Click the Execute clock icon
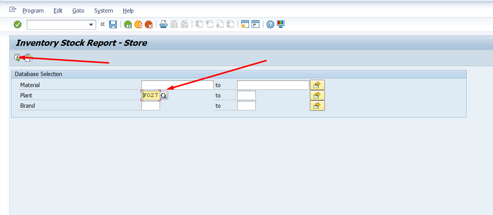493x215 pixels. tap(17, 58)
